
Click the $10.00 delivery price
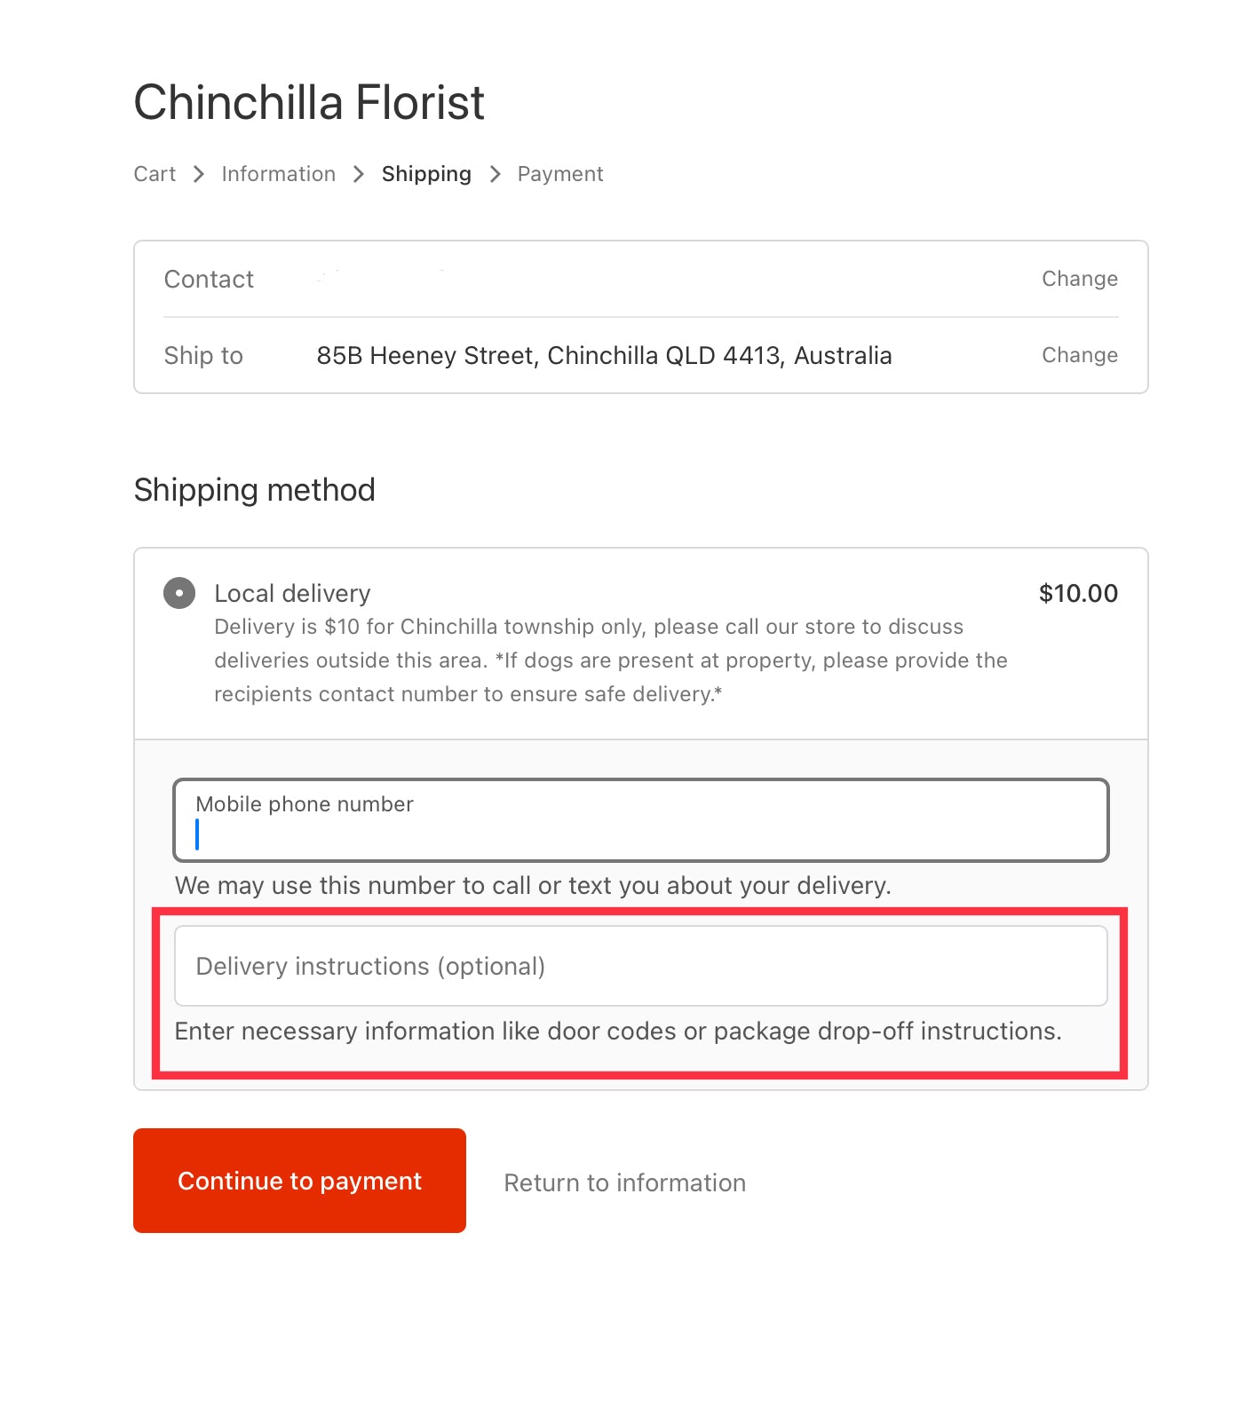pos(1078,593)
